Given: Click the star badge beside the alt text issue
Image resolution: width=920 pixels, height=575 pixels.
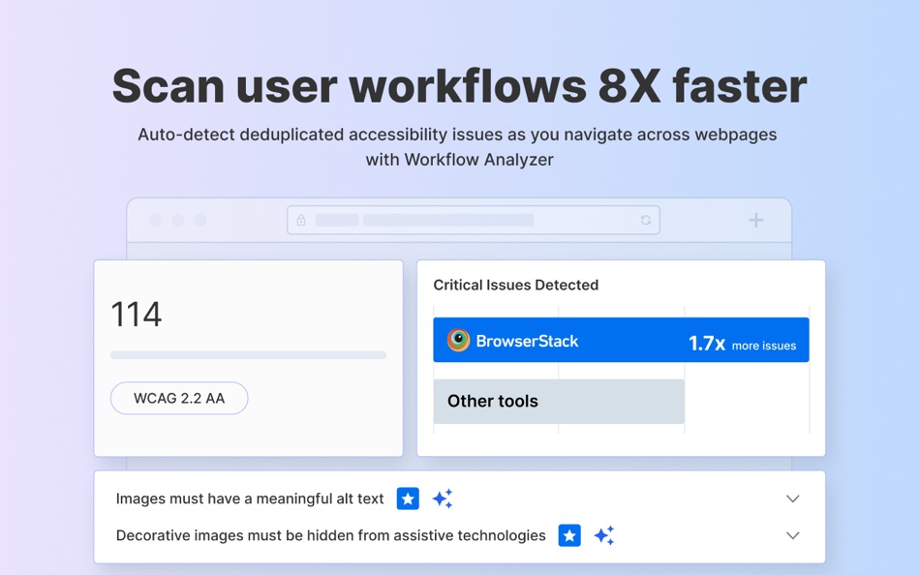Looking at the screenshot, I should [x=408, y=499].
